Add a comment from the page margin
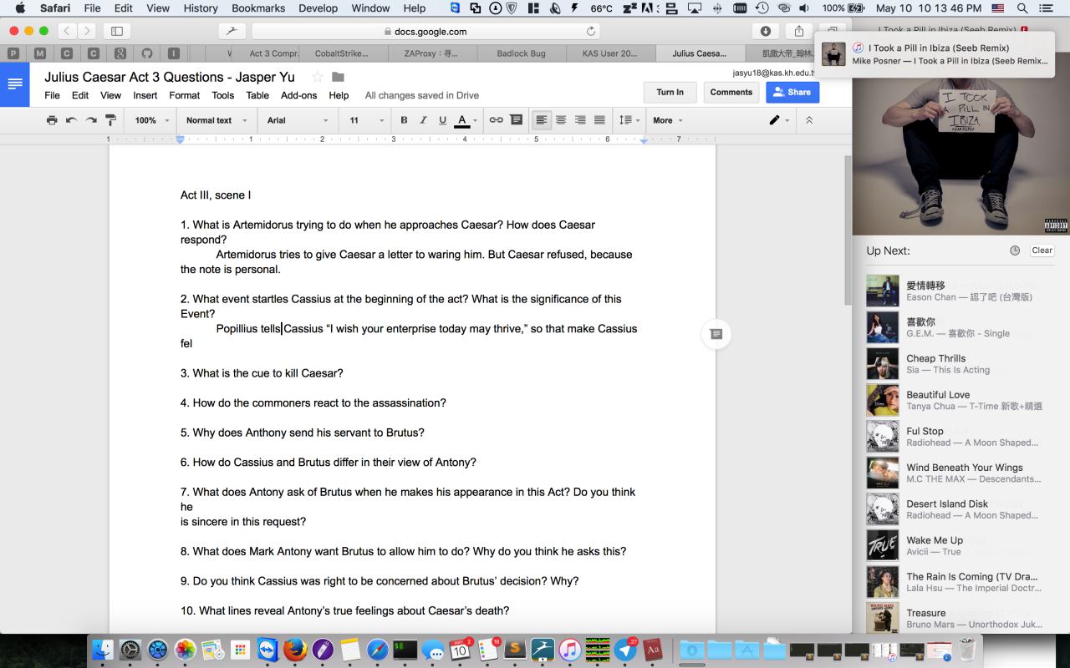Image resolution: width=1070 pixels, height=668 pixels. (x=716, y=334)
